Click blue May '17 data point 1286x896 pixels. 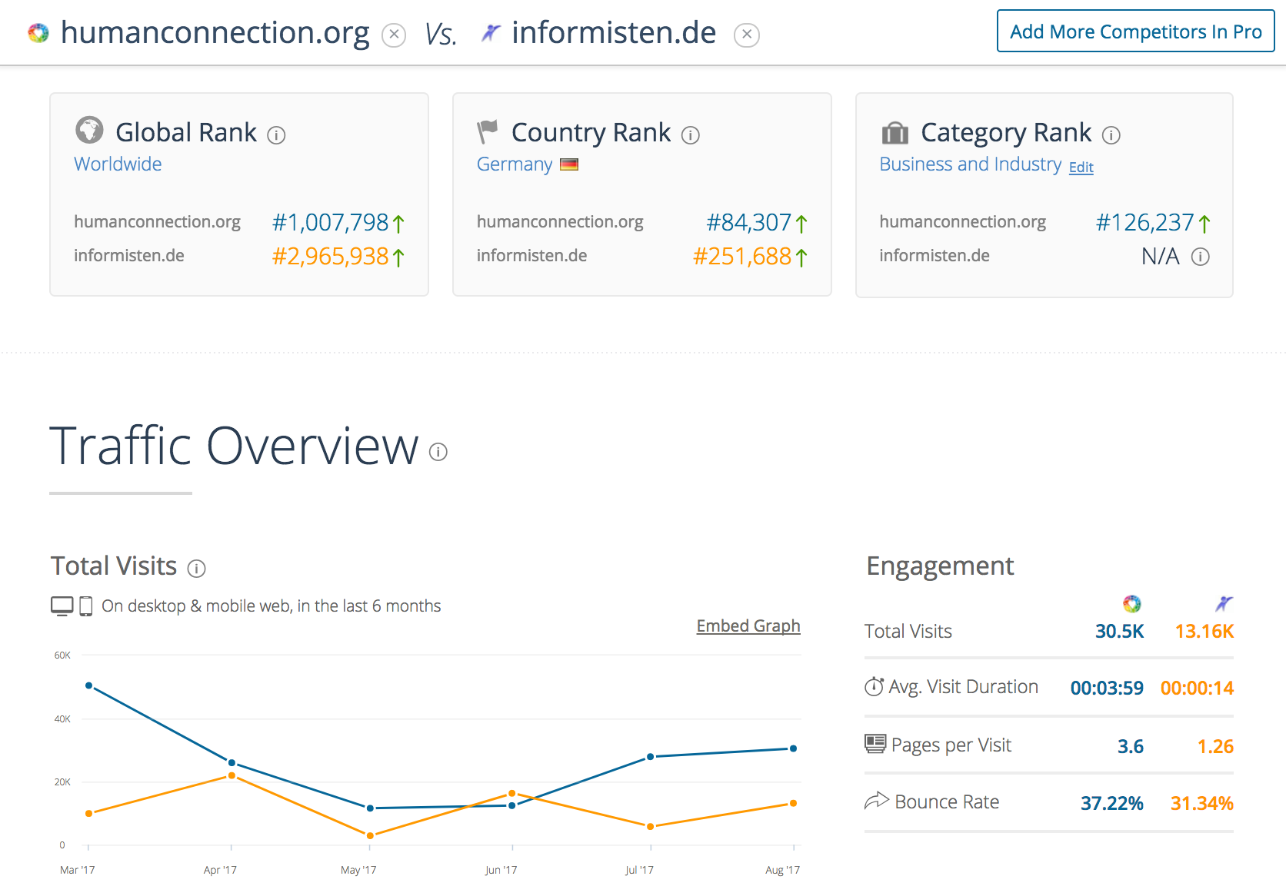[x=370, y=808]
